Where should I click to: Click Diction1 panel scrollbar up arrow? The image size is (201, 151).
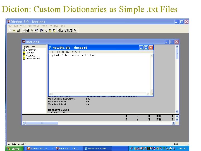[x=177, y=46]
